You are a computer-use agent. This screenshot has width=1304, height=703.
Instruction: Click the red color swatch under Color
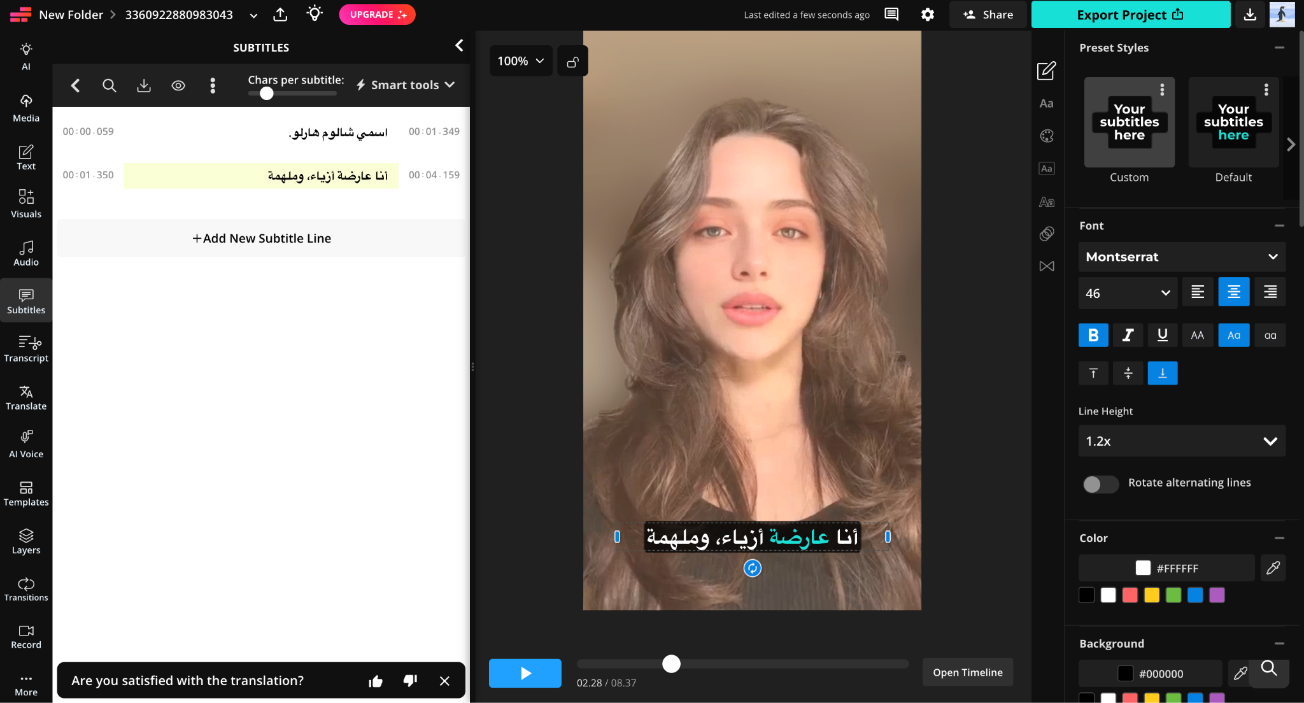1130,595
